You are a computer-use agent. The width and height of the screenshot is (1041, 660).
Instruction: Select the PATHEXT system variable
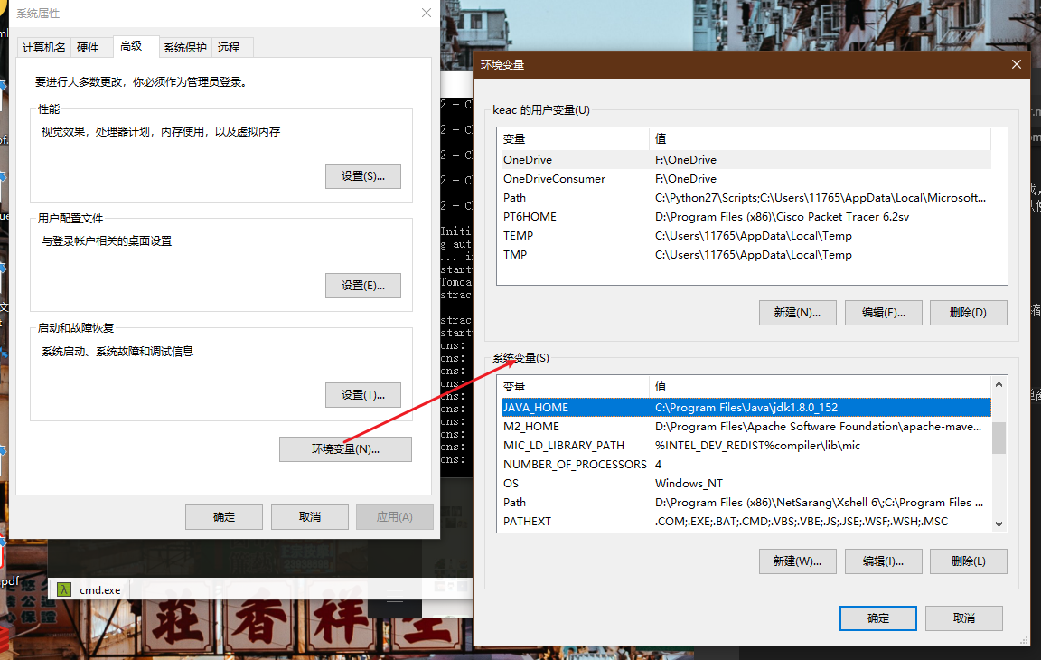746,522
